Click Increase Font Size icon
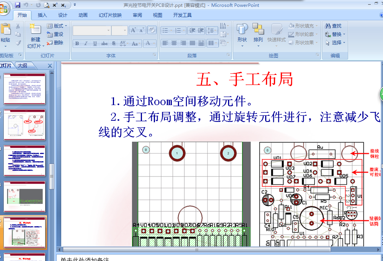 (x=133, y=30)
